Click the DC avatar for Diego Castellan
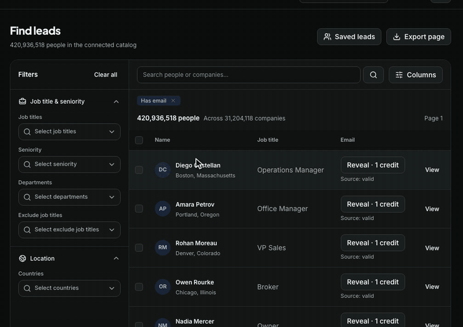The image size is (463, 327). pos(163,170)
